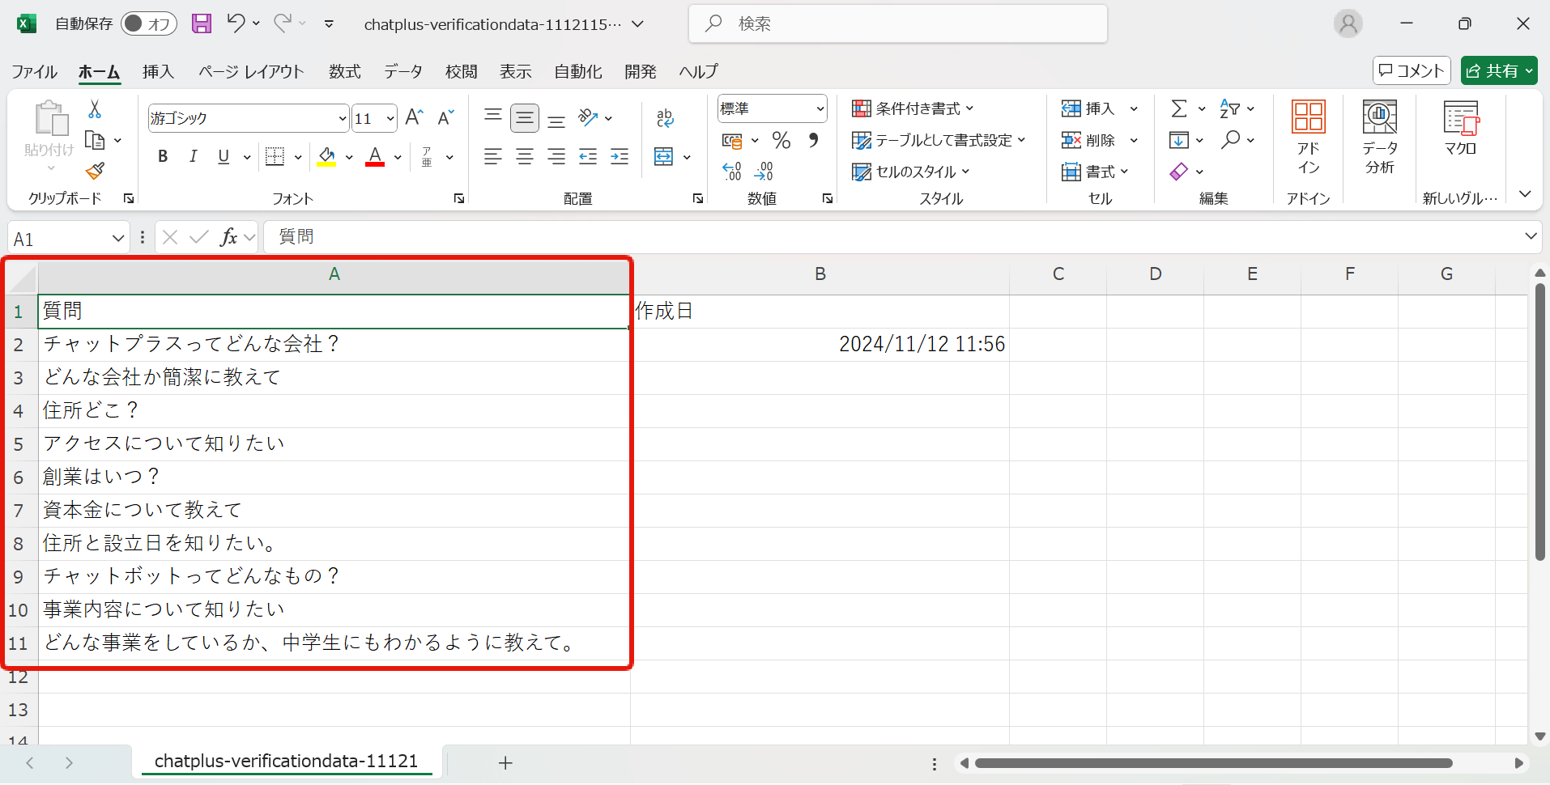Click the 共有 share button
The image size is (1550, 785).
(x=1499, y=70)
